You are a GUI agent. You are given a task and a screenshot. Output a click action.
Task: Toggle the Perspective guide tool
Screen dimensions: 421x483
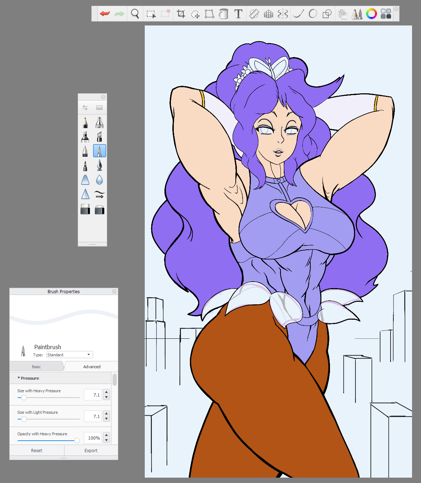click(268, 14)
